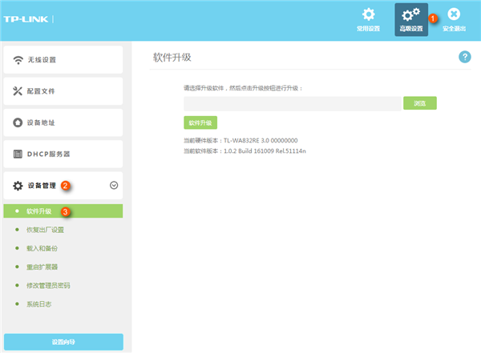Viewport: 481px width, 353px height.
Task: Go to 修改管理员密码 page
Action: click(x=48, y=285)
